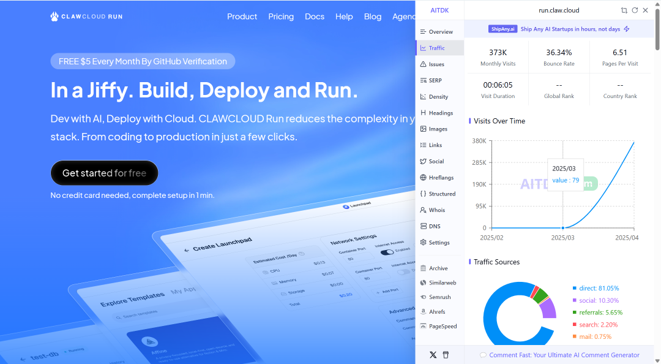Open the Ship Any AI Startups link
The height and width of the screenshot is (364, 661).
(570, 29)
